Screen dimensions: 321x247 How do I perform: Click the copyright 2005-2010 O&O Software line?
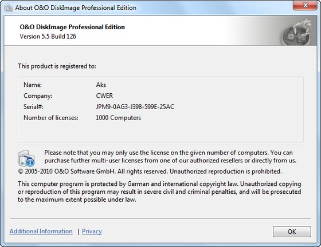[x=150, y=172]
